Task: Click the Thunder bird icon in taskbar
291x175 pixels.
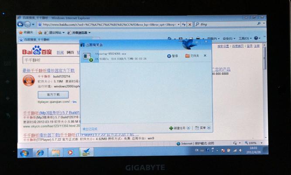Action: [86, 152]
